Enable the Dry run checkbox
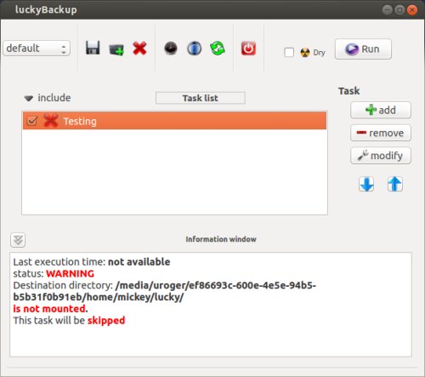425x377 pixels. point(289,52)
